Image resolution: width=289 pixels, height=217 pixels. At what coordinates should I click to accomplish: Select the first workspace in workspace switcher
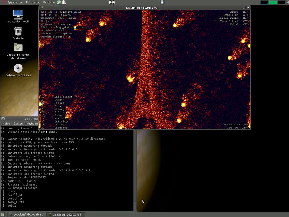pos(264,3)
